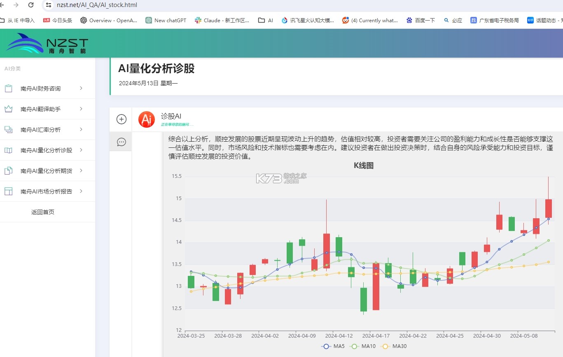The image size is (563, 357).
Task: Open the New chatGPT bookmark
Action: click(x=166, y=20)
